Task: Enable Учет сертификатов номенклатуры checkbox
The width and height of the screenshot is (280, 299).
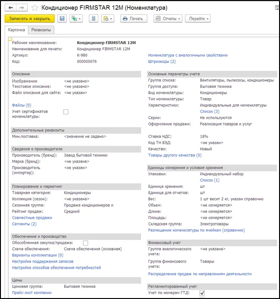Action: point(65,112)
